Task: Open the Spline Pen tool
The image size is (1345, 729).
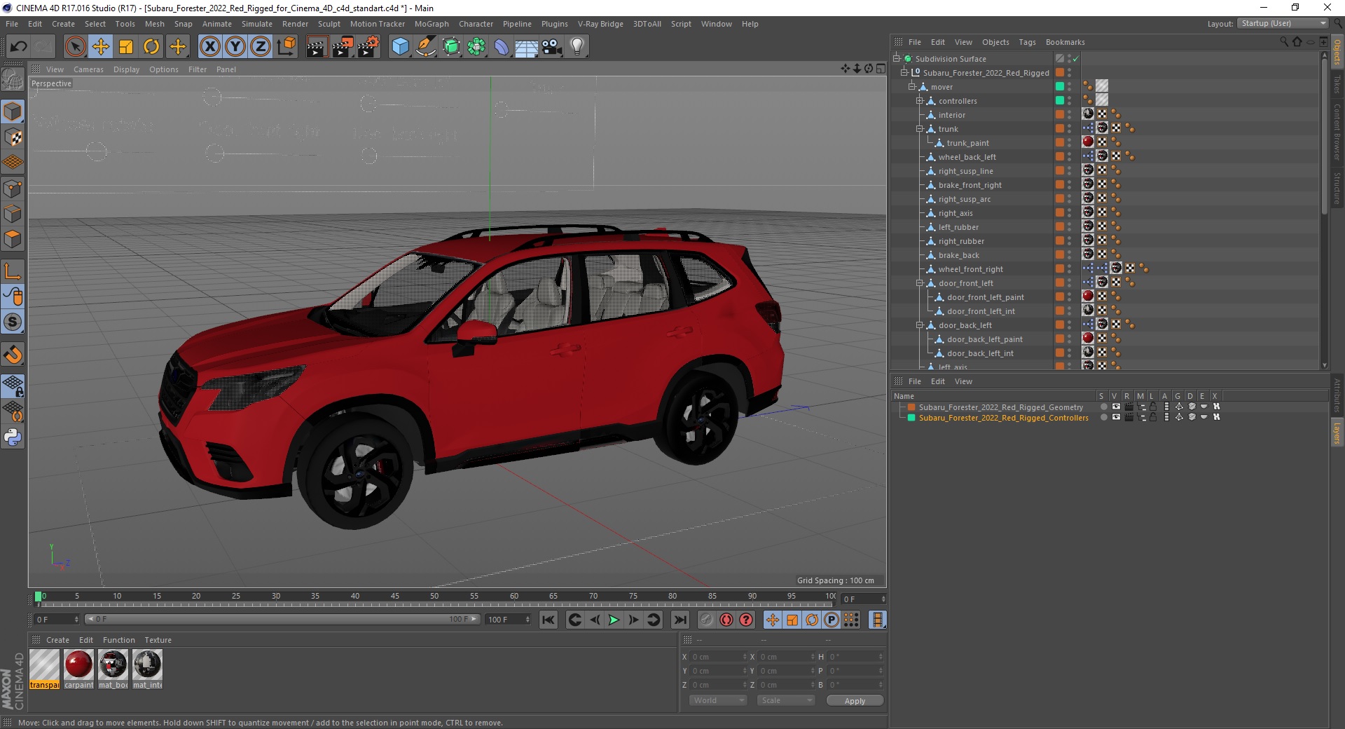Action: coord(425,47)
